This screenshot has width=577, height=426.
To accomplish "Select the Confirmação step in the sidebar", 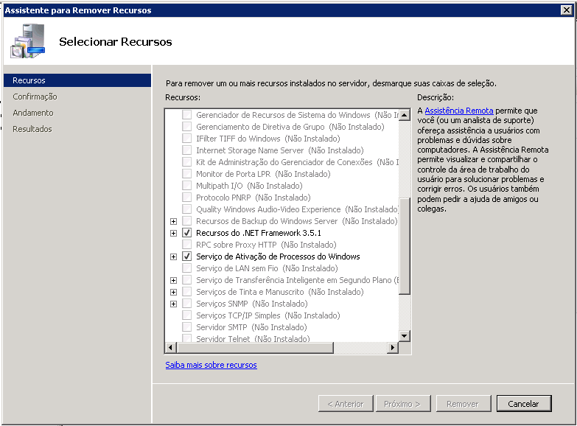I will pyautogui.click(x=35, y=97).
